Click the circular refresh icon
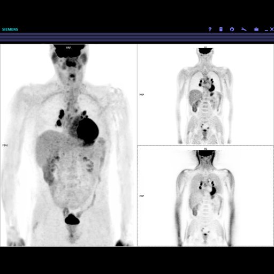This screenshot has height=274, width=274. click(x=232, y=29)
